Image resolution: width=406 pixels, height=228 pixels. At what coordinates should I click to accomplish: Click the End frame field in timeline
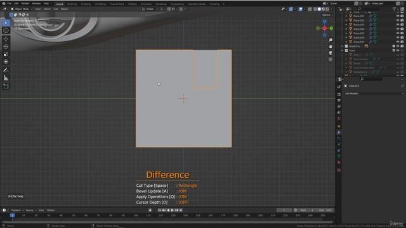[x=325, y=210]
